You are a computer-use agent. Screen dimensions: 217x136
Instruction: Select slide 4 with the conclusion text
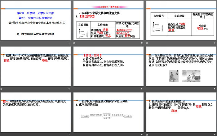[x=36, y=68]
